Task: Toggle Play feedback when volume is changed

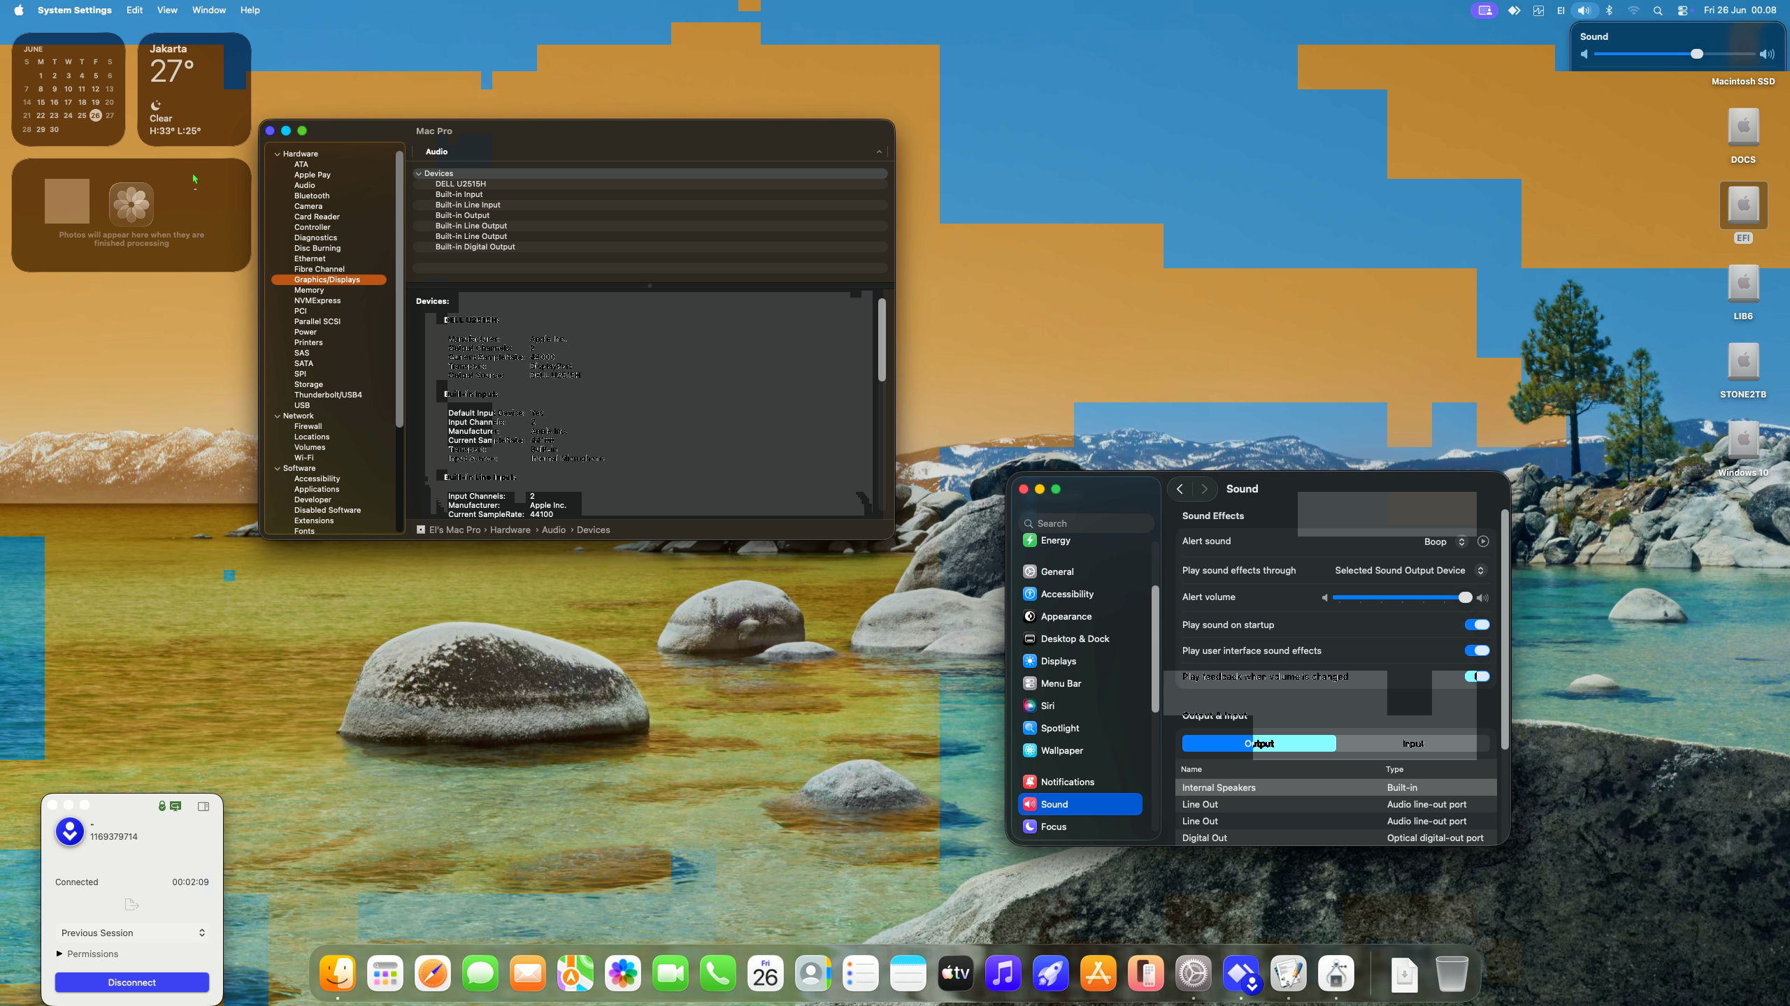Action: tap(1477, 676)
